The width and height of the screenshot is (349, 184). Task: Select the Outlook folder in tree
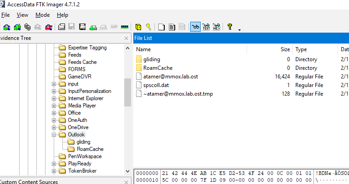(x=76, y=135)
